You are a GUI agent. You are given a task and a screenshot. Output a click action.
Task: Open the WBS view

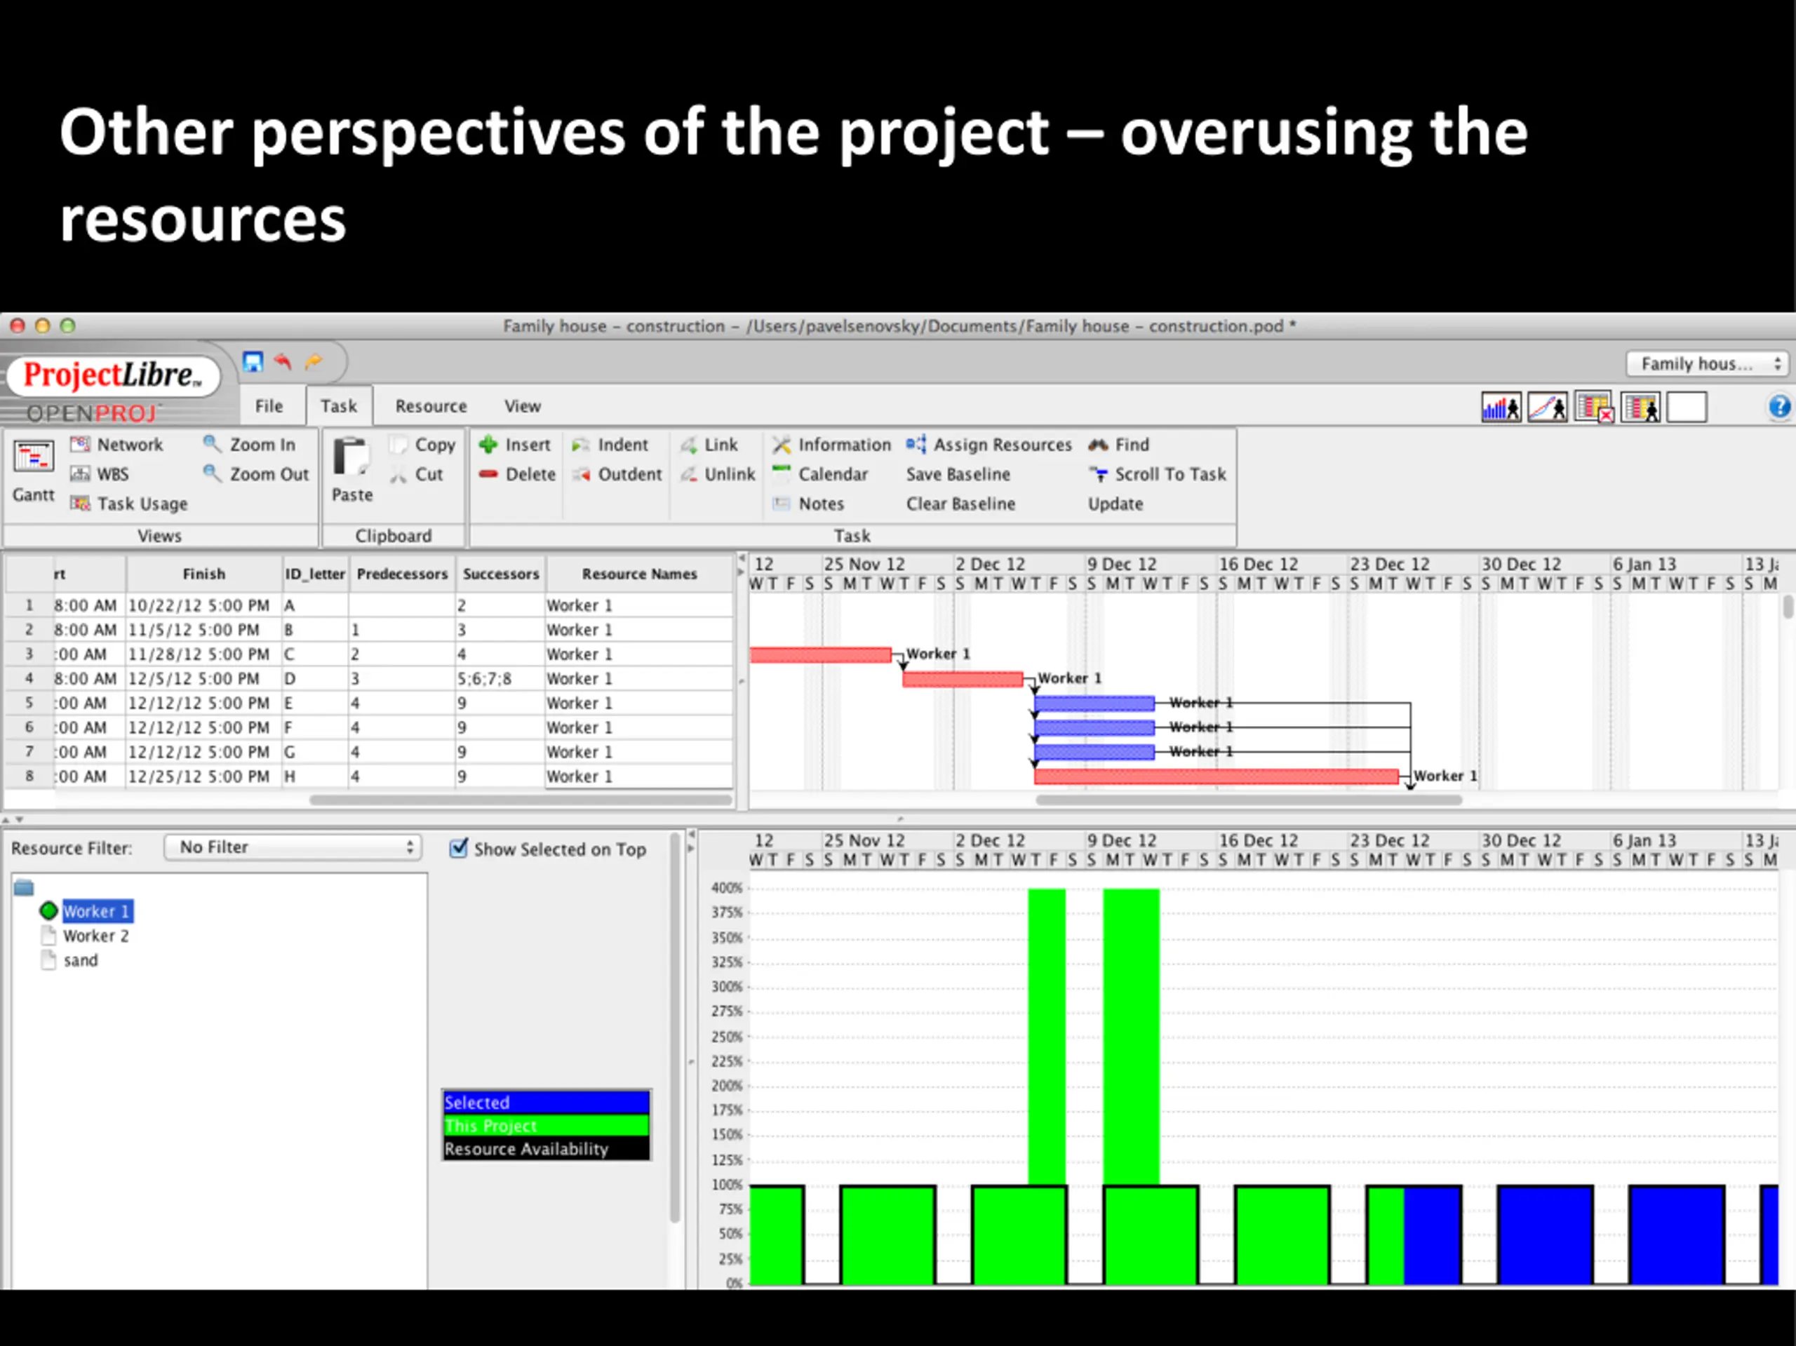coord(100,474)
